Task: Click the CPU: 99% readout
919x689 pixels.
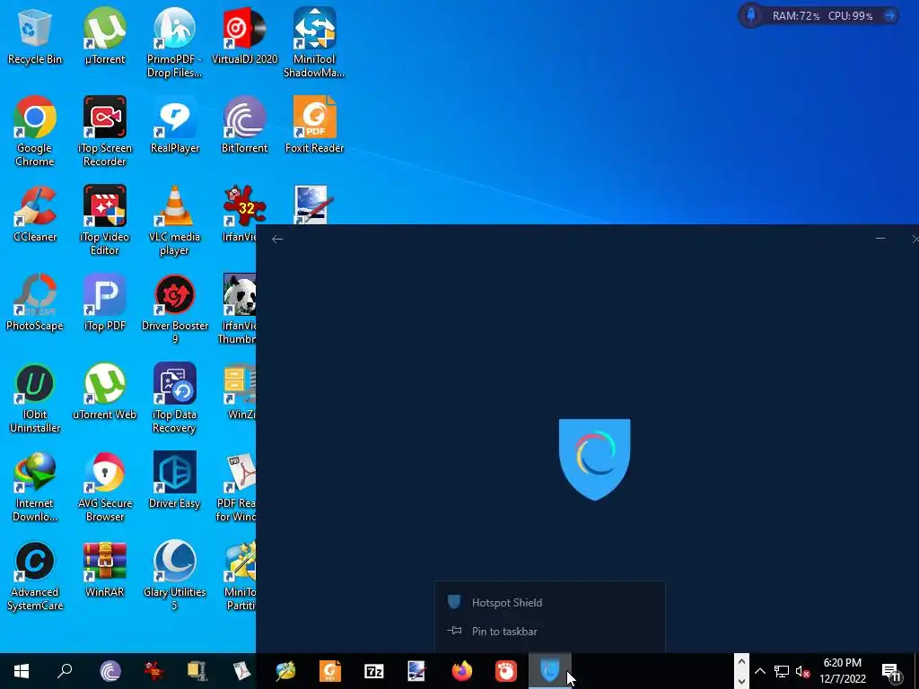Action: [850, 16]
